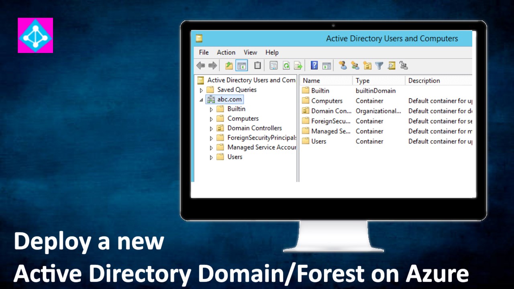The width and height of the screenshot is (514, 289).
Task: Click the pink Azure Active Directory logo
Action: (x=35, y=35)
